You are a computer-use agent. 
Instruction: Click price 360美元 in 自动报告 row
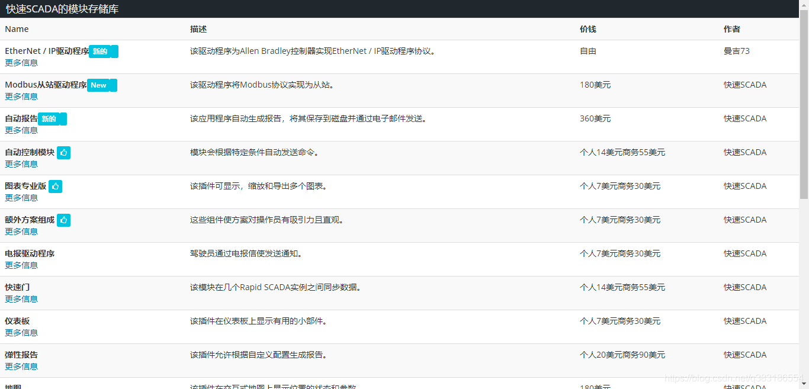point(595,118)
